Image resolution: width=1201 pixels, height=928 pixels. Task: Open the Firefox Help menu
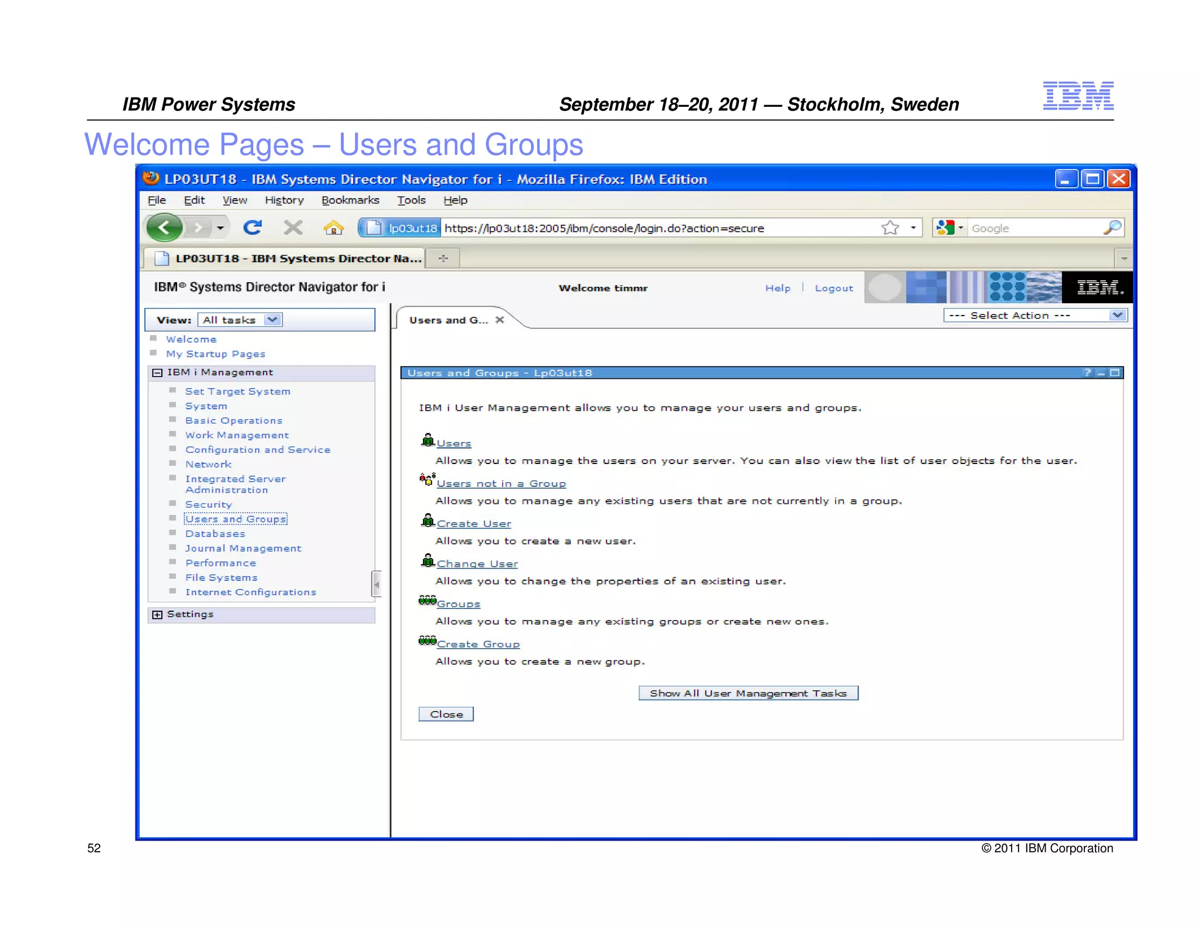(x=455, y=200)
